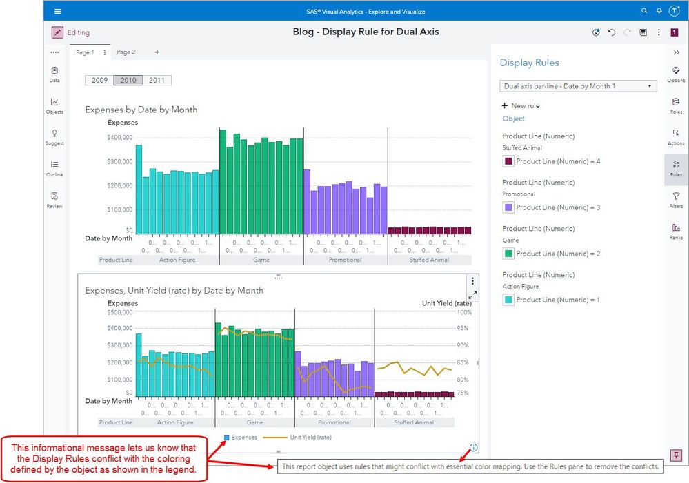Click the pin icon at the bottom right
The width and height of the screenshot is (689, 483).
point(676,455)
